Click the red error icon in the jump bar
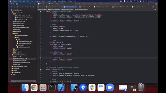 point(156,9)
